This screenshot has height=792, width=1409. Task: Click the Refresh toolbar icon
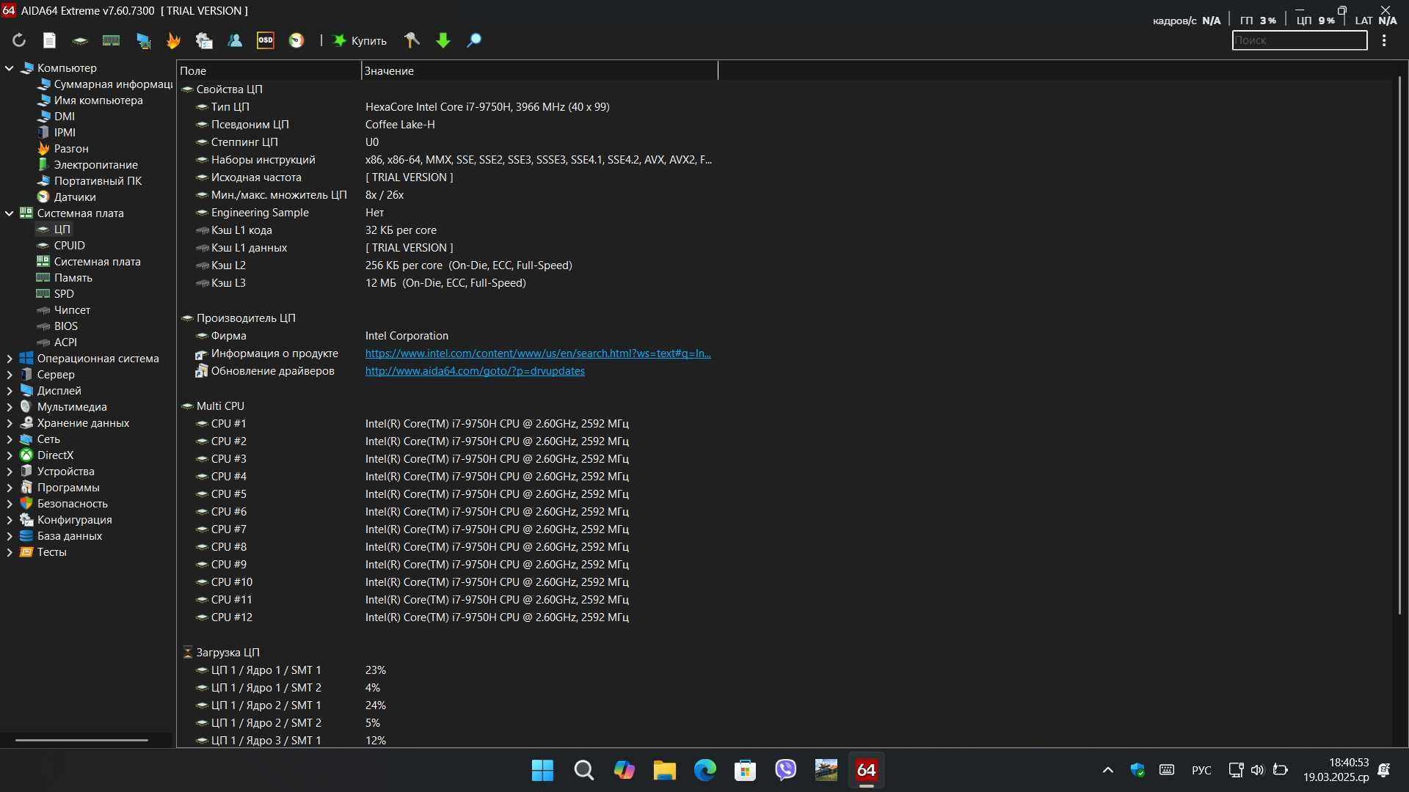click(19, 40)
